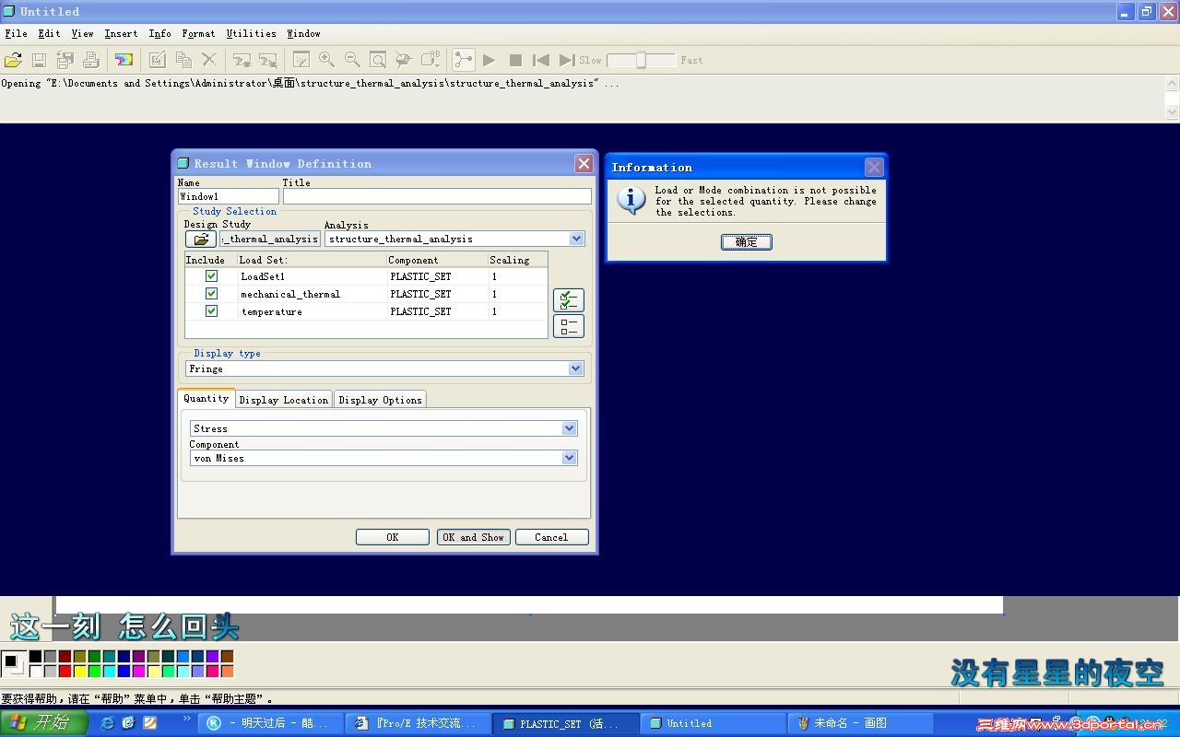Click the animation speed Slow-Fast slider
Screen dimensions: 1180x737
641,60
